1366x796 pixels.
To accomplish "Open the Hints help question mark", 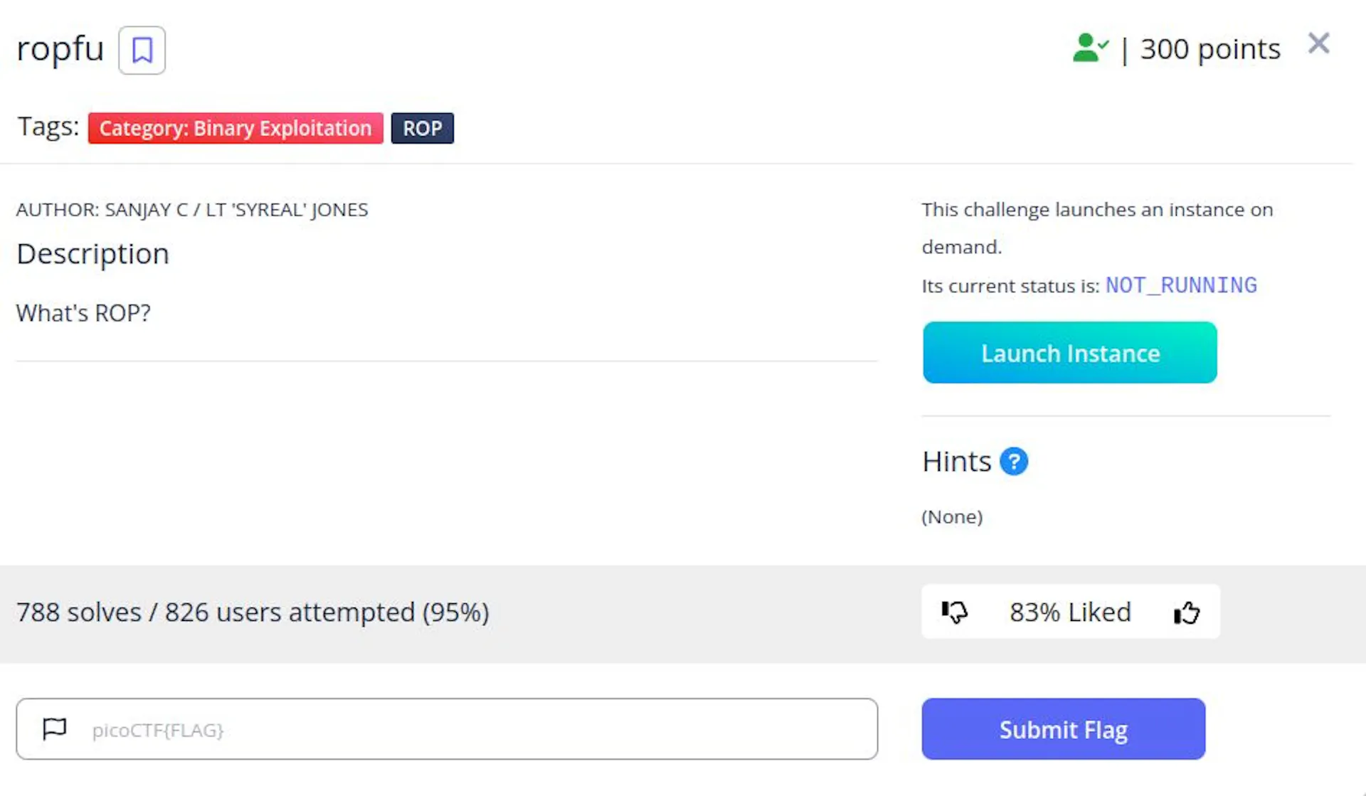I will click(1013, 462).
